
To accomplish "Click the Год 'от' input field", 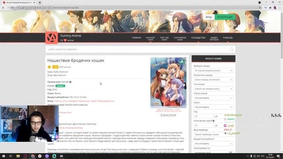I will click(x=203, y=116).
